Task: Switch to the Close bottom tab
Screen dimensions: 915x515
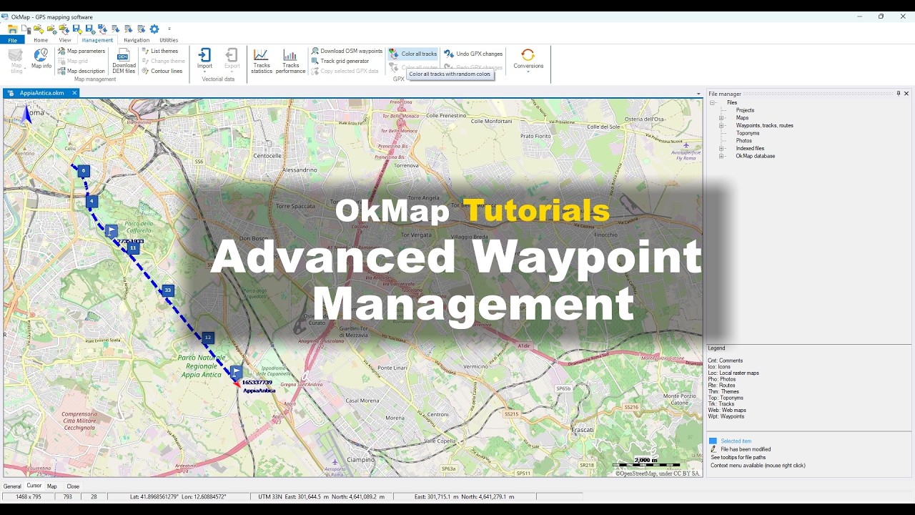Action: click(73, 486)
